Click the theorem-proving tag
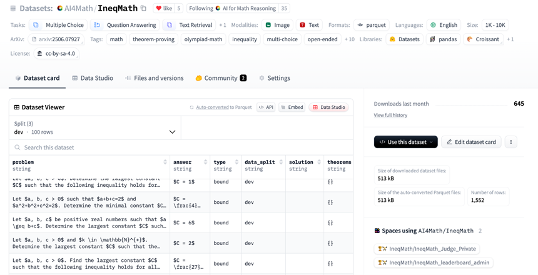This screenshot has height=275, width=538. 154,39
